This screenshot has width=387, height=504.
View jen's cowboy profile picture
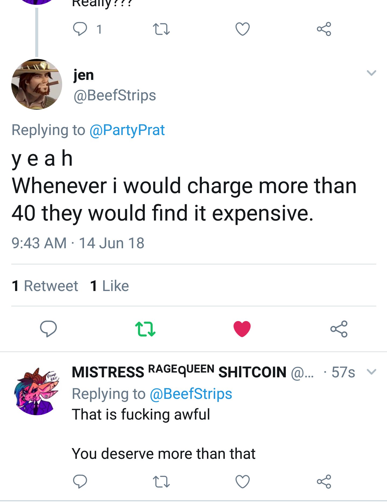(37, 84)
